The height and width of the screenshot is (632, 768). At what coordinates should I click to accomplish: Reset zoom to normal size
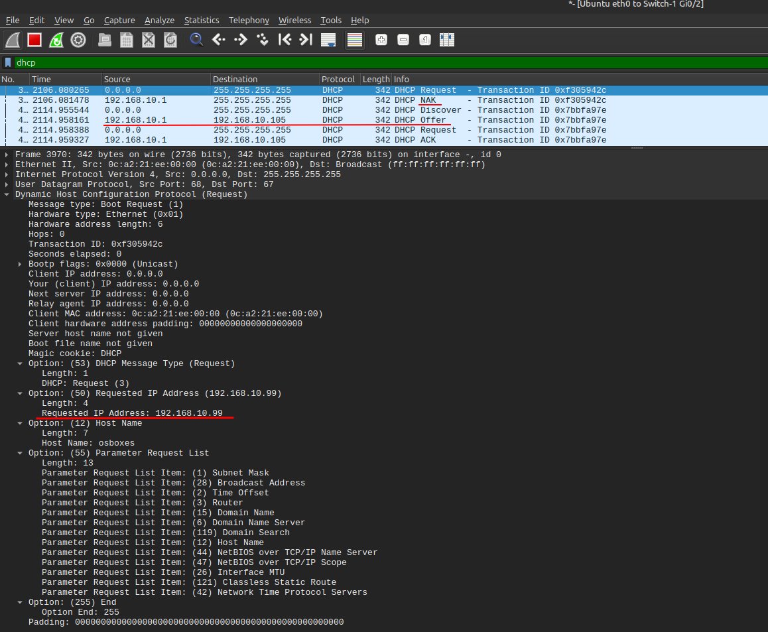tap(424, 40)
